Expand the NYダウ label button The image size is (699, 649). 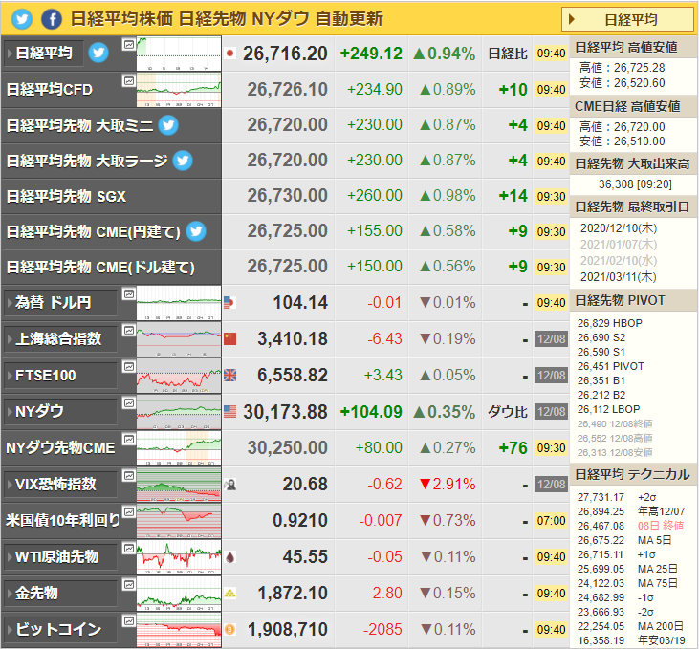(60, 411)
